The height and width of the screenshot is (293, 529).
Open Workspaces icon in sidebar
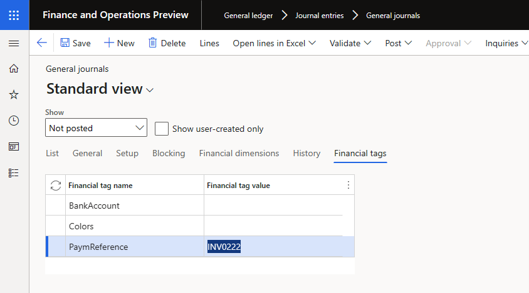14,147
